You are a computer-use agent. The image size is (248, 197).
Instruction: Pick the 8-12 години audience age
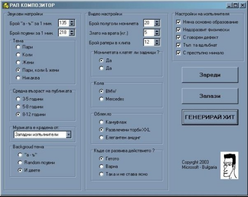coord(18,114)
